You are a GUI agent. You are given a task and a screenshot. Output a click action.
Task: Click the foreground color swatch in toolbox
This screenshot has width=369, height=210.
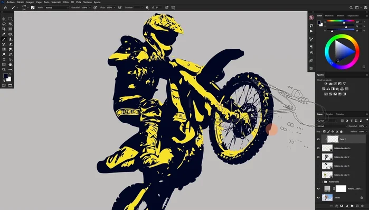click(x=5, y=76)
